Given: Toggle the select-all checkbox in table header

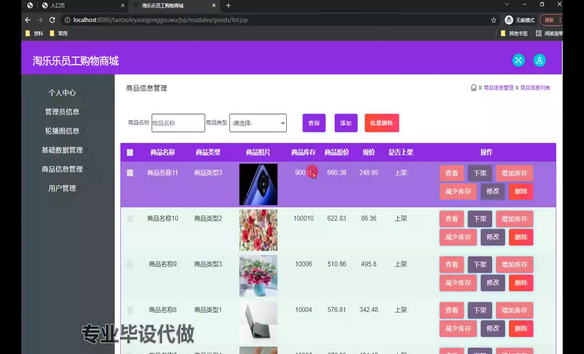Looking at the screenshot, I should click(130, 152).
